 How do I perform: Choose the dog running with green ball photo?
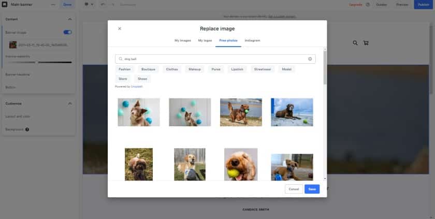(241, 112)
